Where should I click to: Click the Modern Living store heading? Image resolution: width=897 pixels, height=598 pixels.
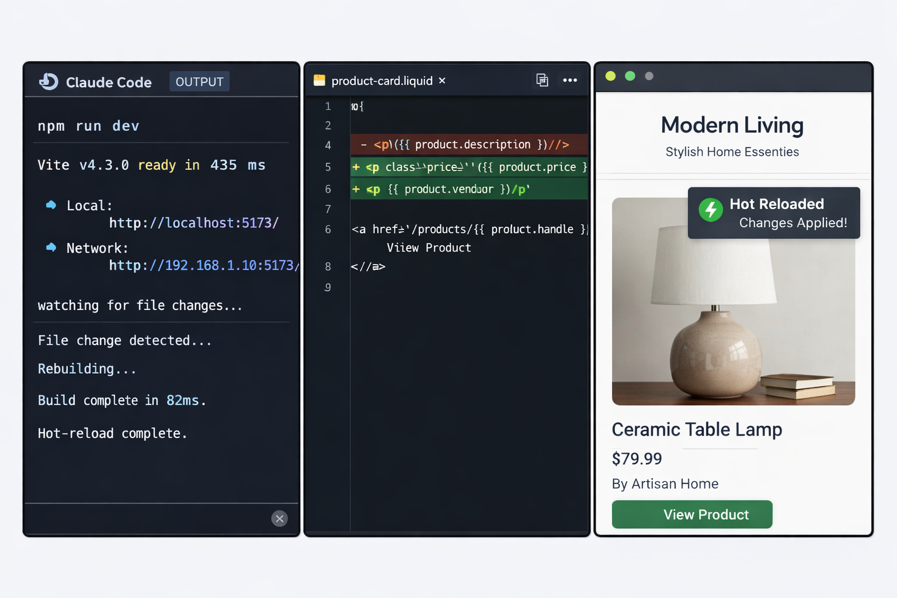732,125
